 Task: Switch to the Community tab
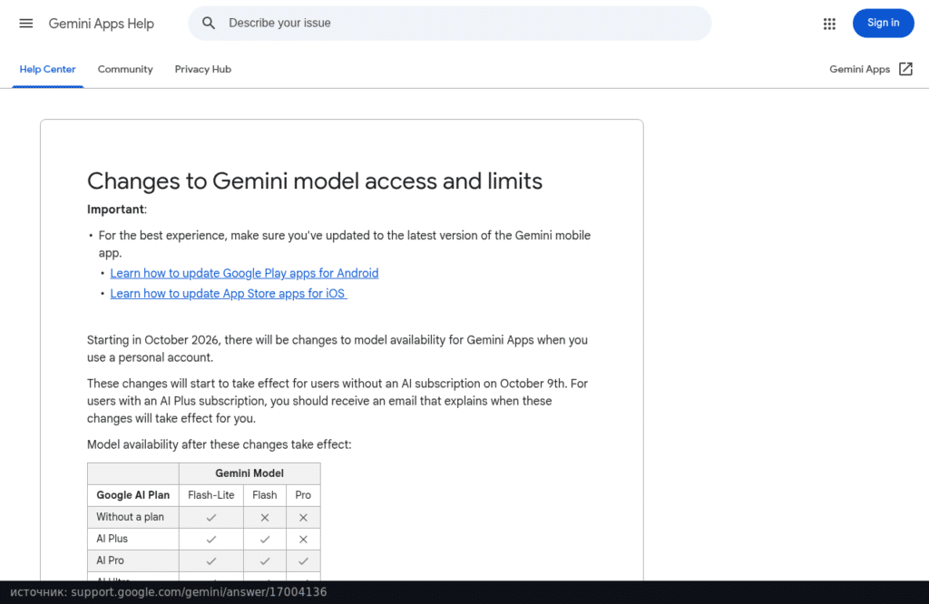click(x=125, y=69)
